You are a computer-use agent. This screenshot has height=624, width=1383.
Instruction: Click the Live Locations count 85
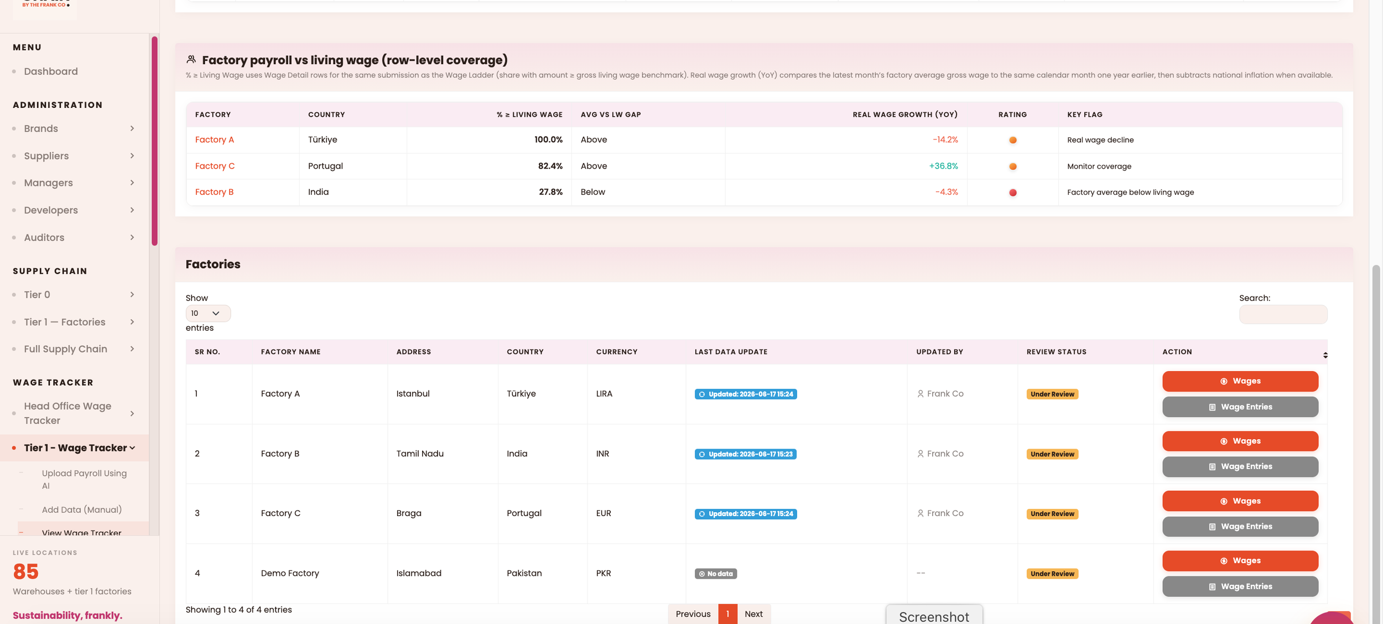pos(25,571)
